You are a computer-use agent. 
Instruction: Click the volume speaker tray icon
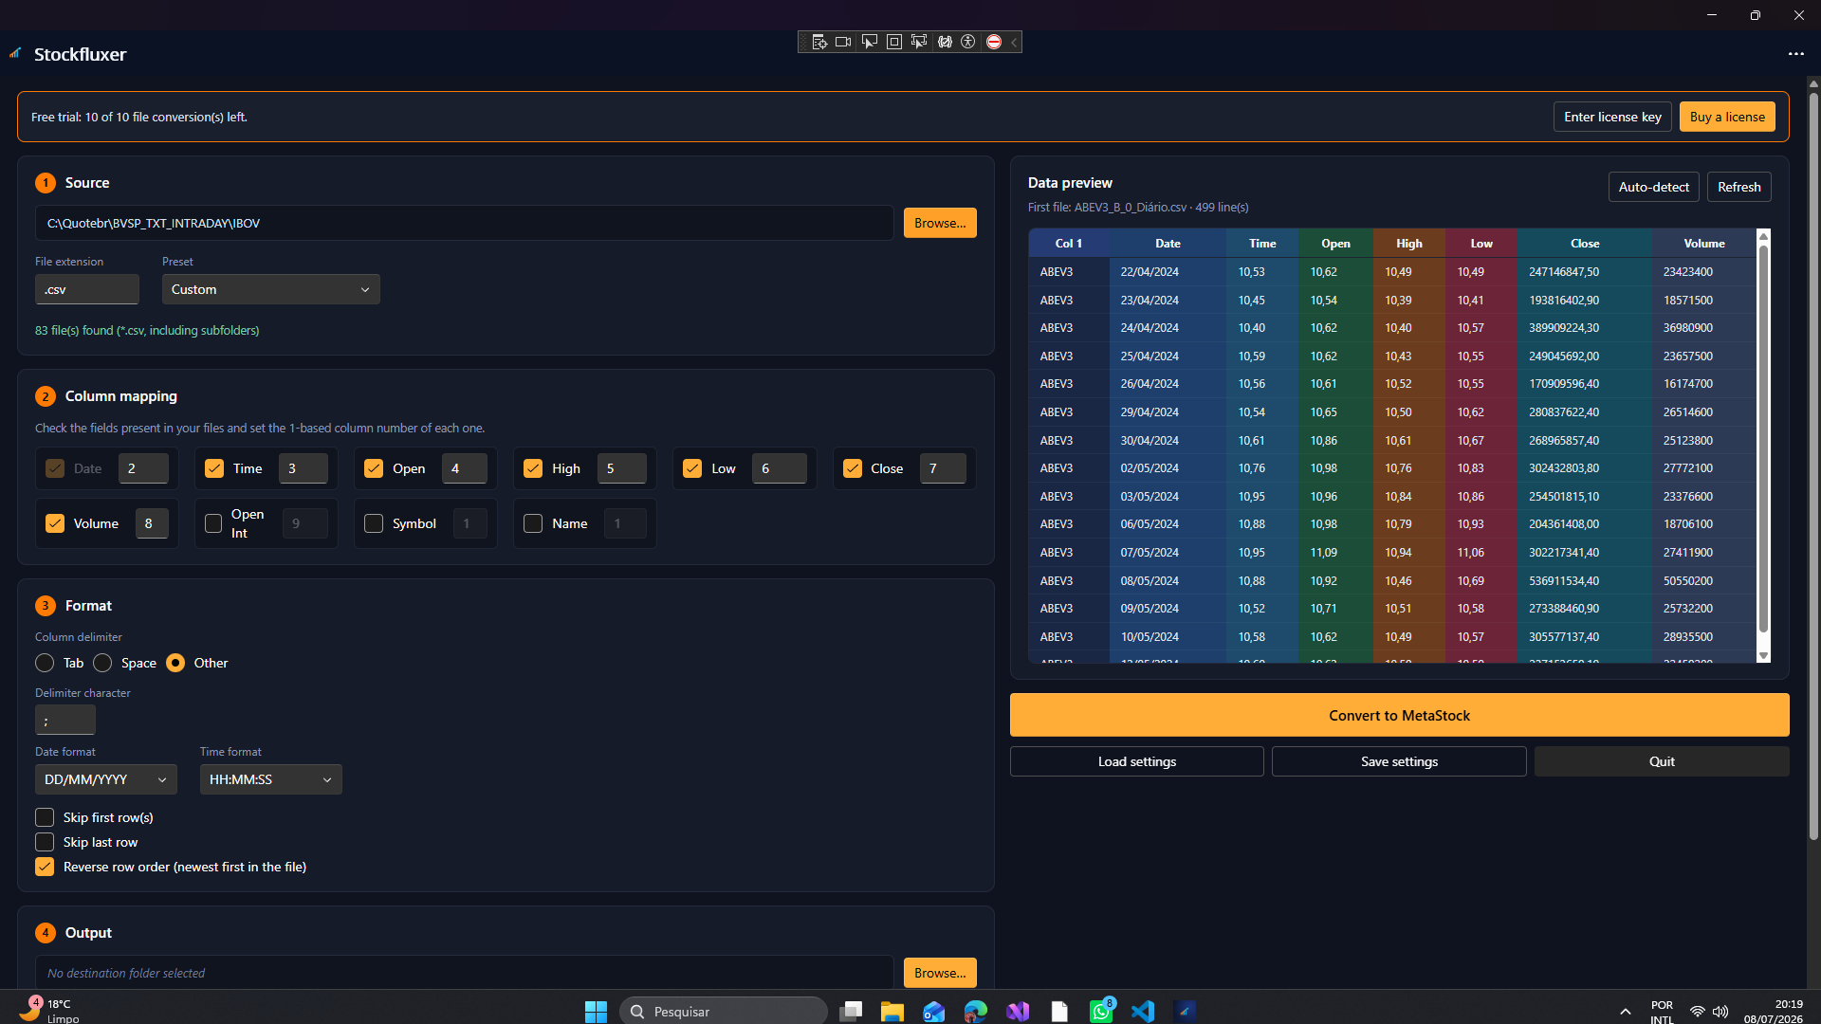[x=1720, y=1012]
